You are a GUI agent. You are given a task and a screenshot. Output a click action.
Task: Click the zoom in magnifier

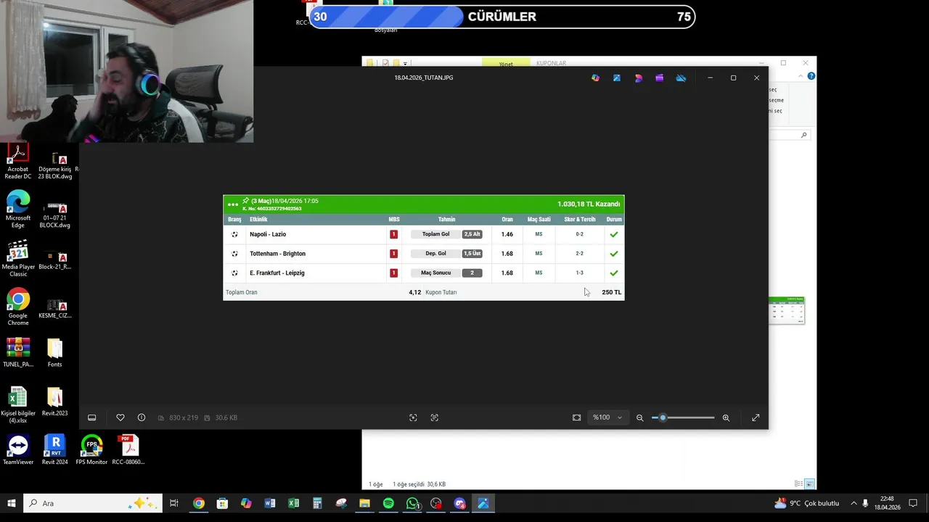[726, 418]
